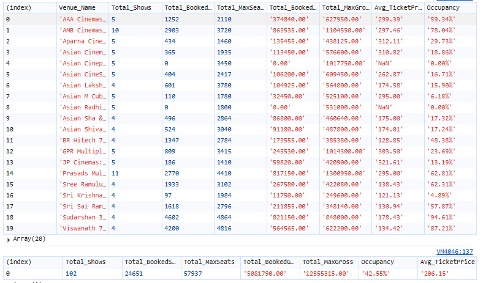483x283 pixels.
Task: Click summary max seats value 57937
Action: click(x=193, y=273)
